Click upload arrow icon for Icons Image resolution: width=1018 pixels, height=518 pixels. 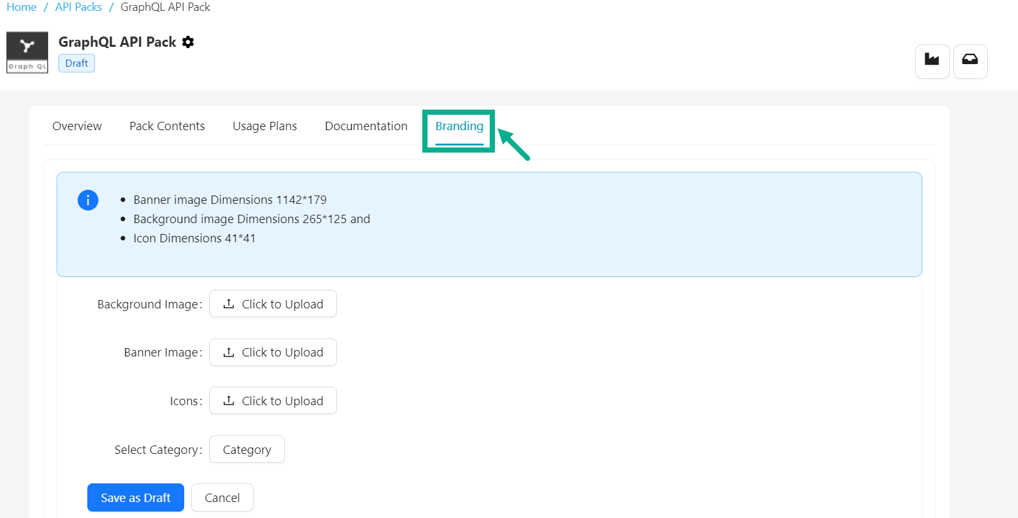tap(229, 401)
